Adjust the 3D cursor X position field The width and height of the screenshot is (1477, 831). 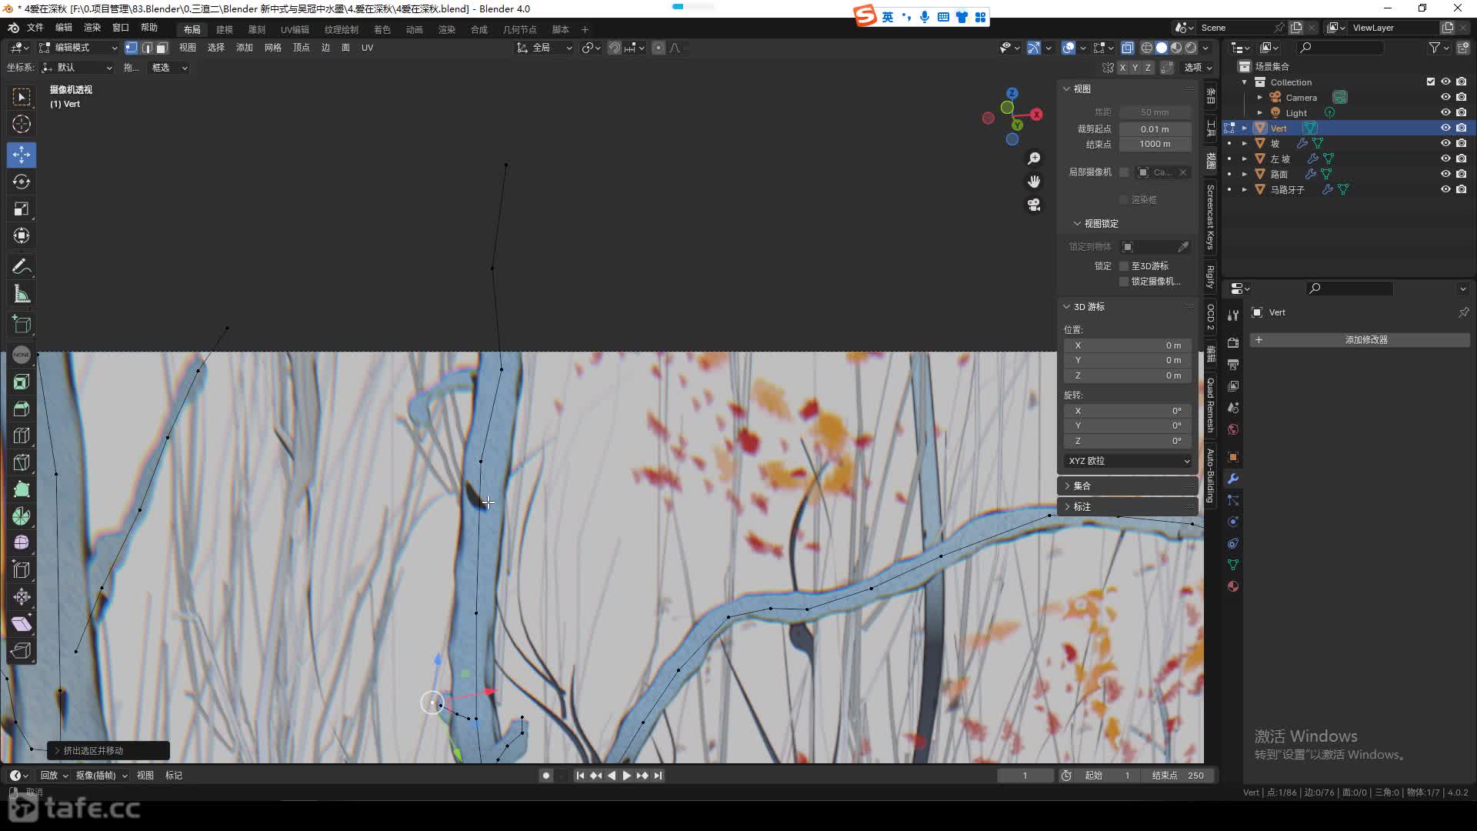point(1128,345)
